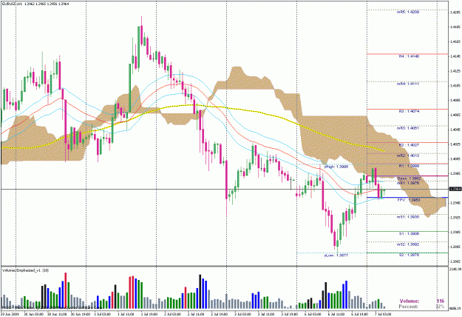Click the yLow: 1.3877 label
This screenshot has width=462, height=317.
[336, 256]
